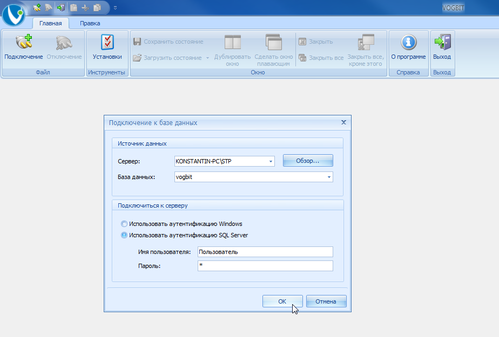Click Сохранить состояние in the ribbon
This screenshot has width=499, height=337.
(168, 42)
